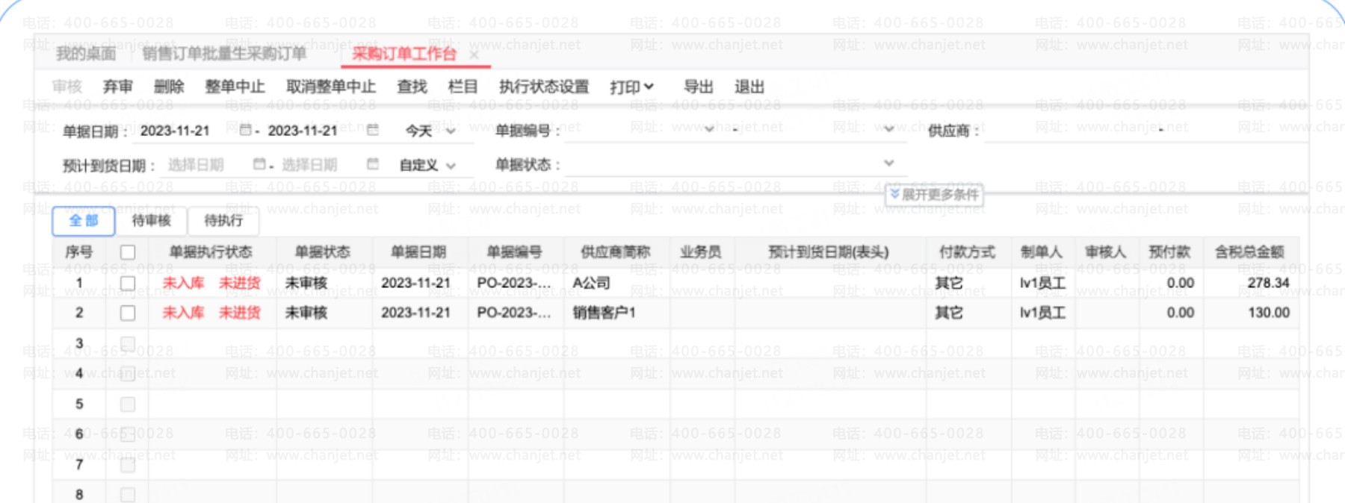Expand 展开更多条件 filter options

(x=934, y=195)
